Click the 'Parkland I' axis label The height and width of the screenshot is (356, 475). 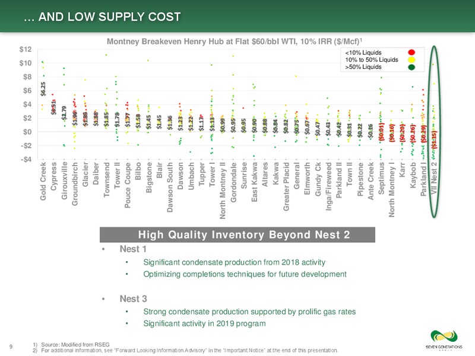point(424,179)
